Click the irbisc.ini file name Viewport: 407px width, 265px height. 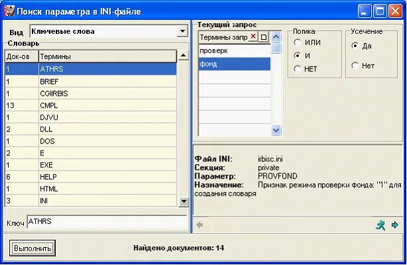[270, 159]
